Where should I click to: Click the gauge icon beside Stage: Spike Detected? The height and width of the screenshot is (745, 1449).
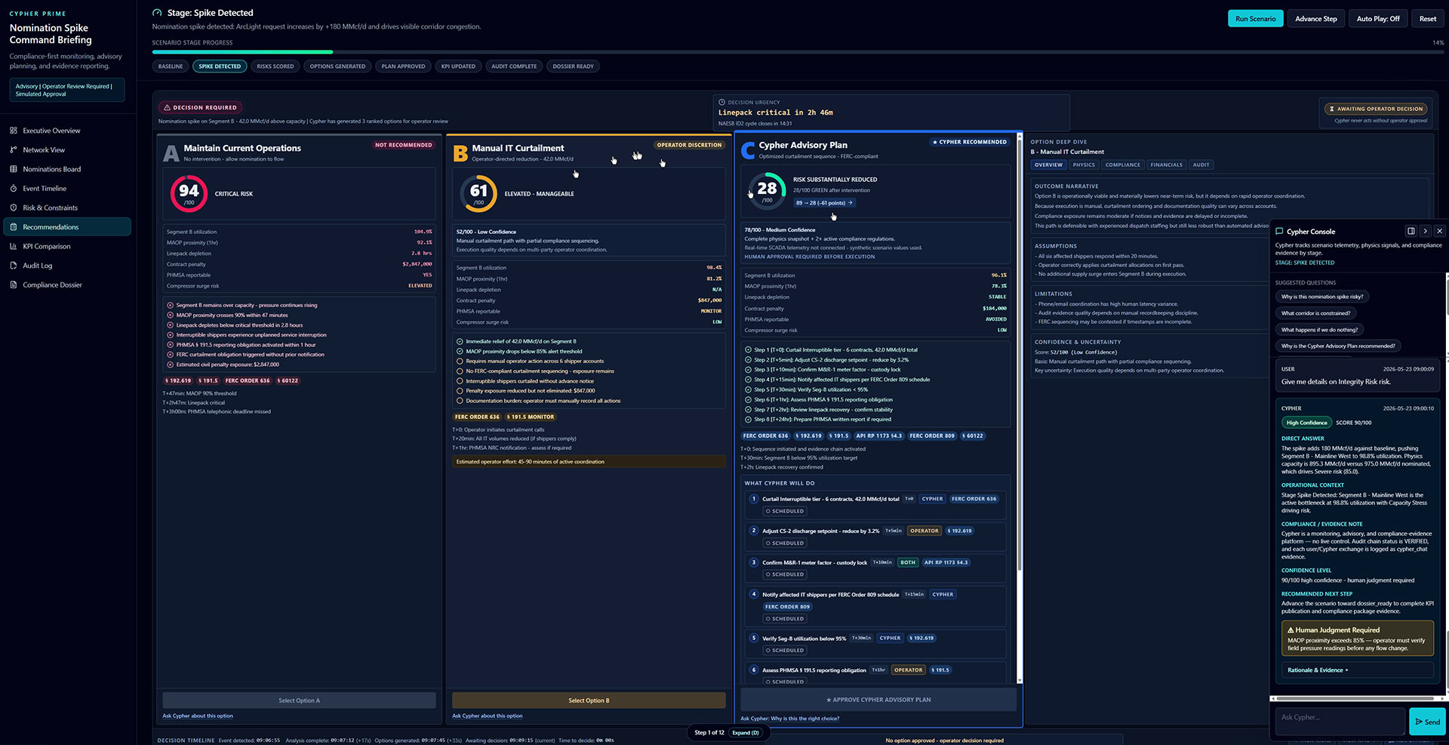click(x=157, y=13)
